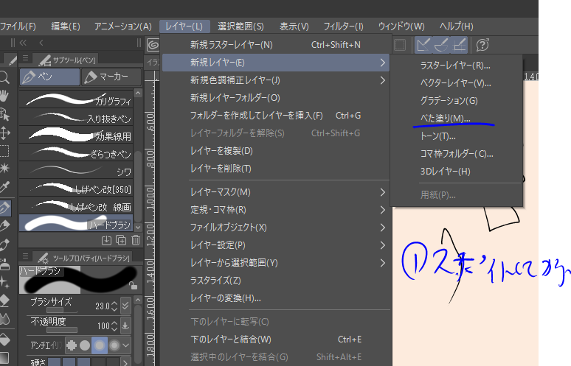Screen dimensions: 571x366
Task: Choose the シワ brush
Action: [76, 169]
